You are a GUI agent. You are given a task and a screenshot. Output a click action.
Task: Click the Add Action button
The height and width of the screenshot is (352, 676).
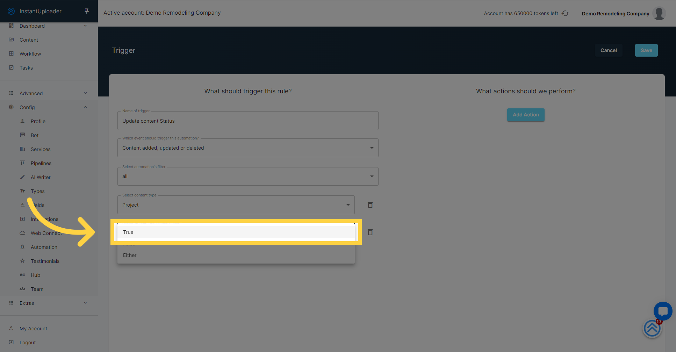pyautogui.click(x=526, y=115)
